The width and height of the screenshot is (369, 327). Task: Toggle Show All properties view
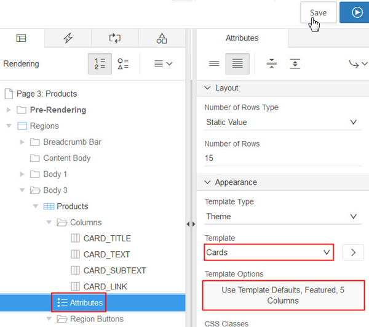tap(237, 63)
